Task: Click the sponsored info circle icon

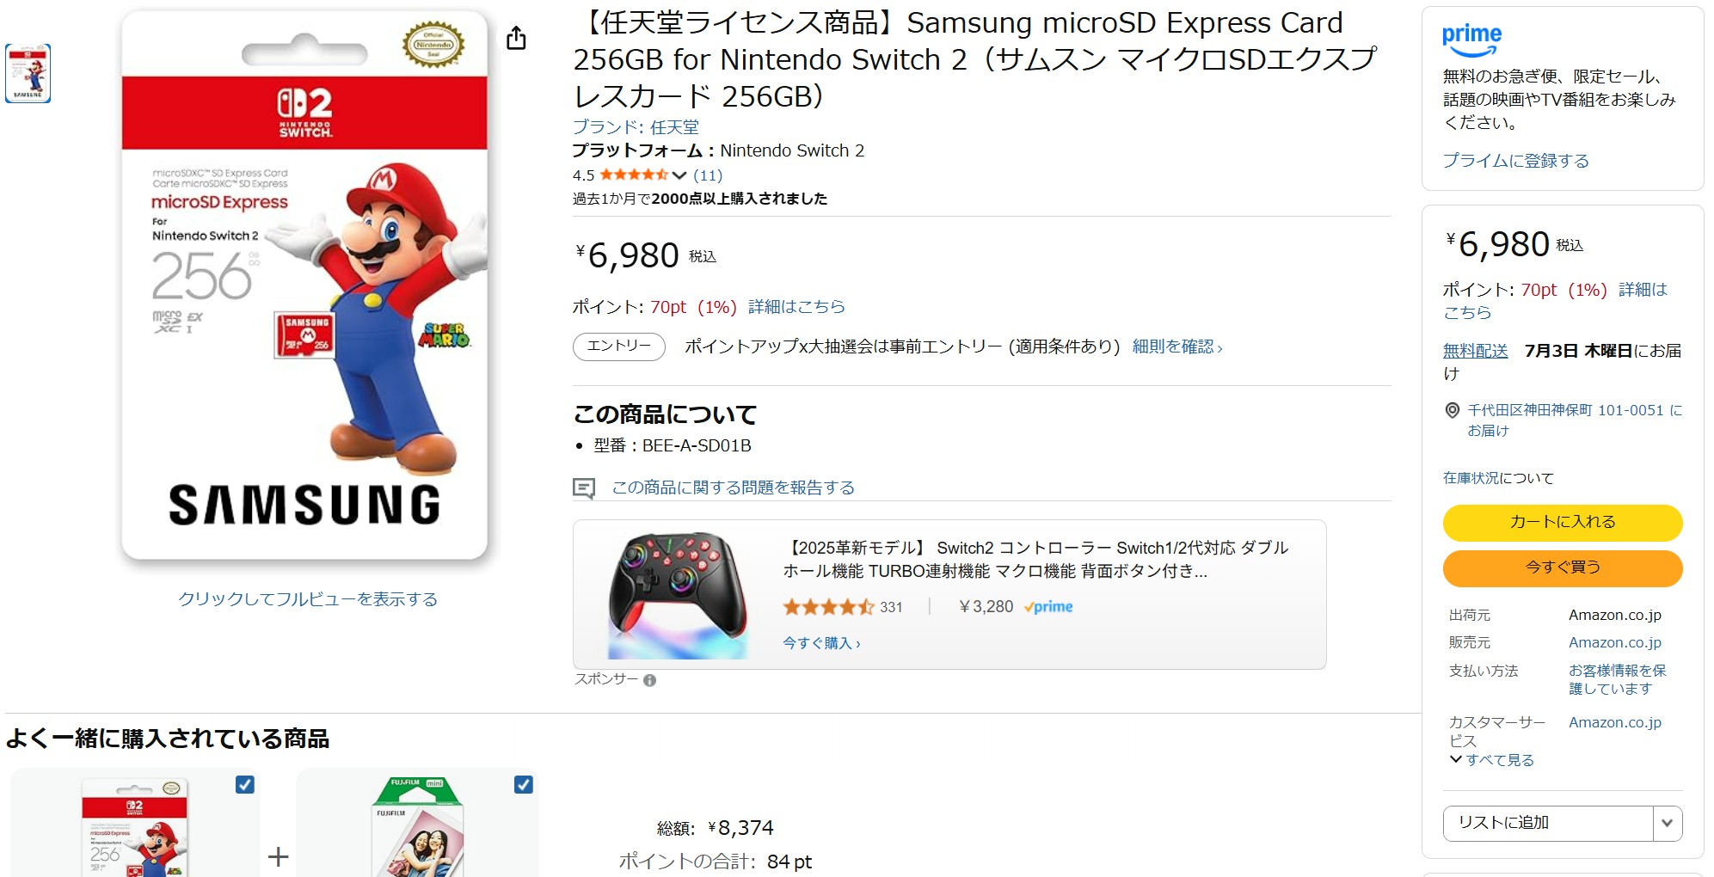Action: pyautogui.click(x=649, y=681)
